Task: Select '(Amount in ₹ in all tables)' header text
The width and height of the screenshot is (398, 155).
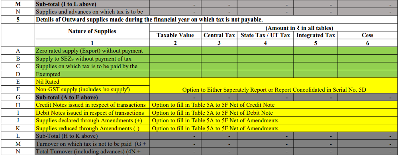Action: (300, 28)
